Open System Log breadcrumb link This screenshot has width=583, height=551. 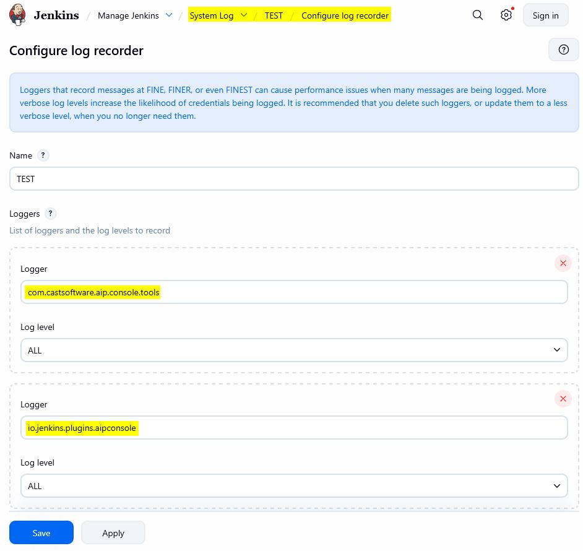click(212, 15)
